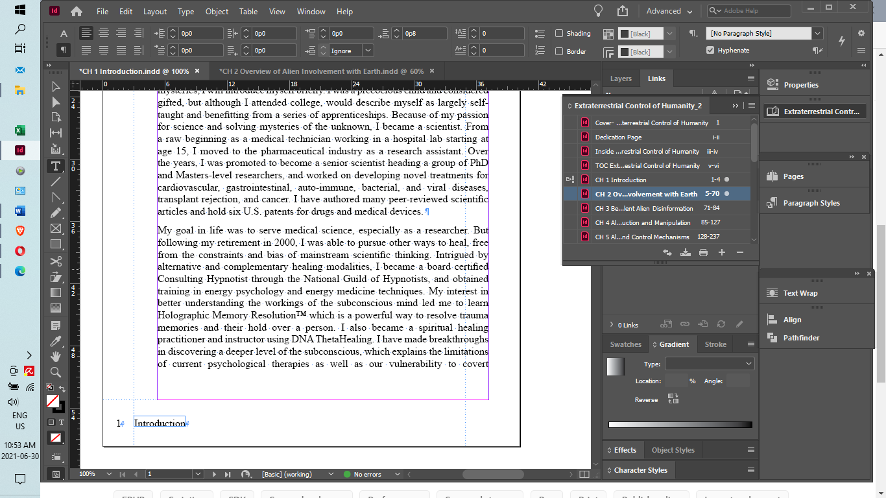Print the book from the Book panel
The height and width of the screenshot is (498, 886).
pyautogui.click(x=703, y=252)
